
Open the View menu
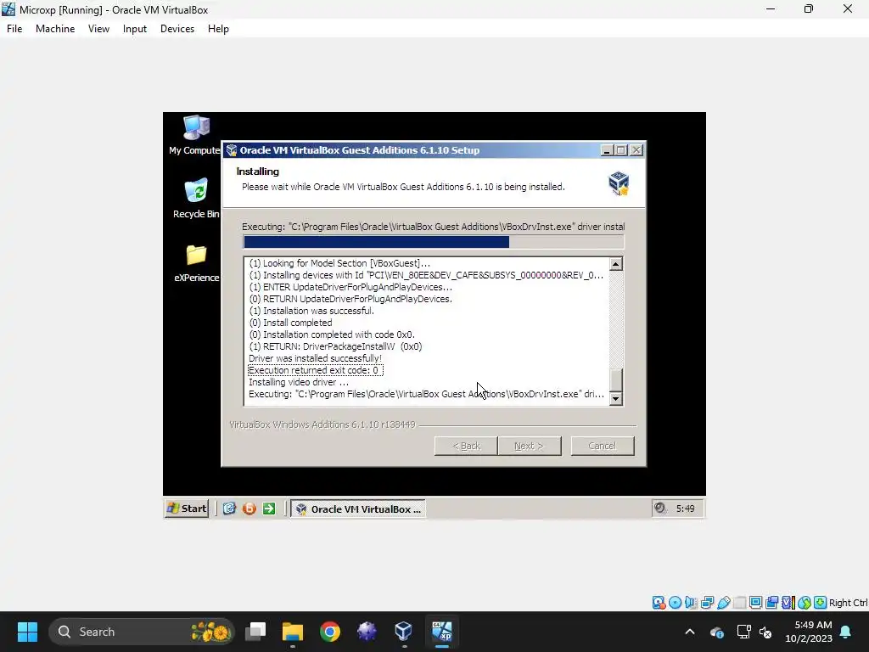[98, 29]
